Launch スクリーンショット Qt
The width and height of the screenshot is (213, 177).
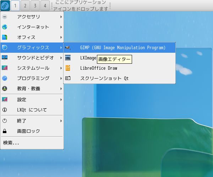[x=120, y=78]
